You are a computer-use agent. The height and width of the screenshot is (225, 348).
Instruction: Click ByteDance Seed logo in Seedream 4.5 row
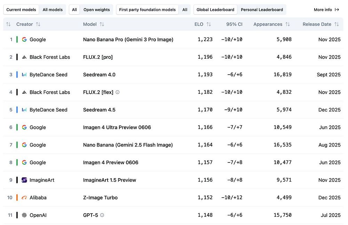24,110
